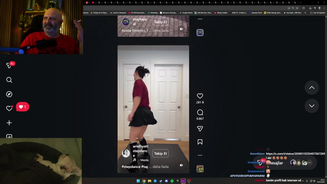Image resolution: width=327 pixels, height=184 pixels.
Task: Share the arielhyatt video via paper-plane icon
Action: pos(200,129)
